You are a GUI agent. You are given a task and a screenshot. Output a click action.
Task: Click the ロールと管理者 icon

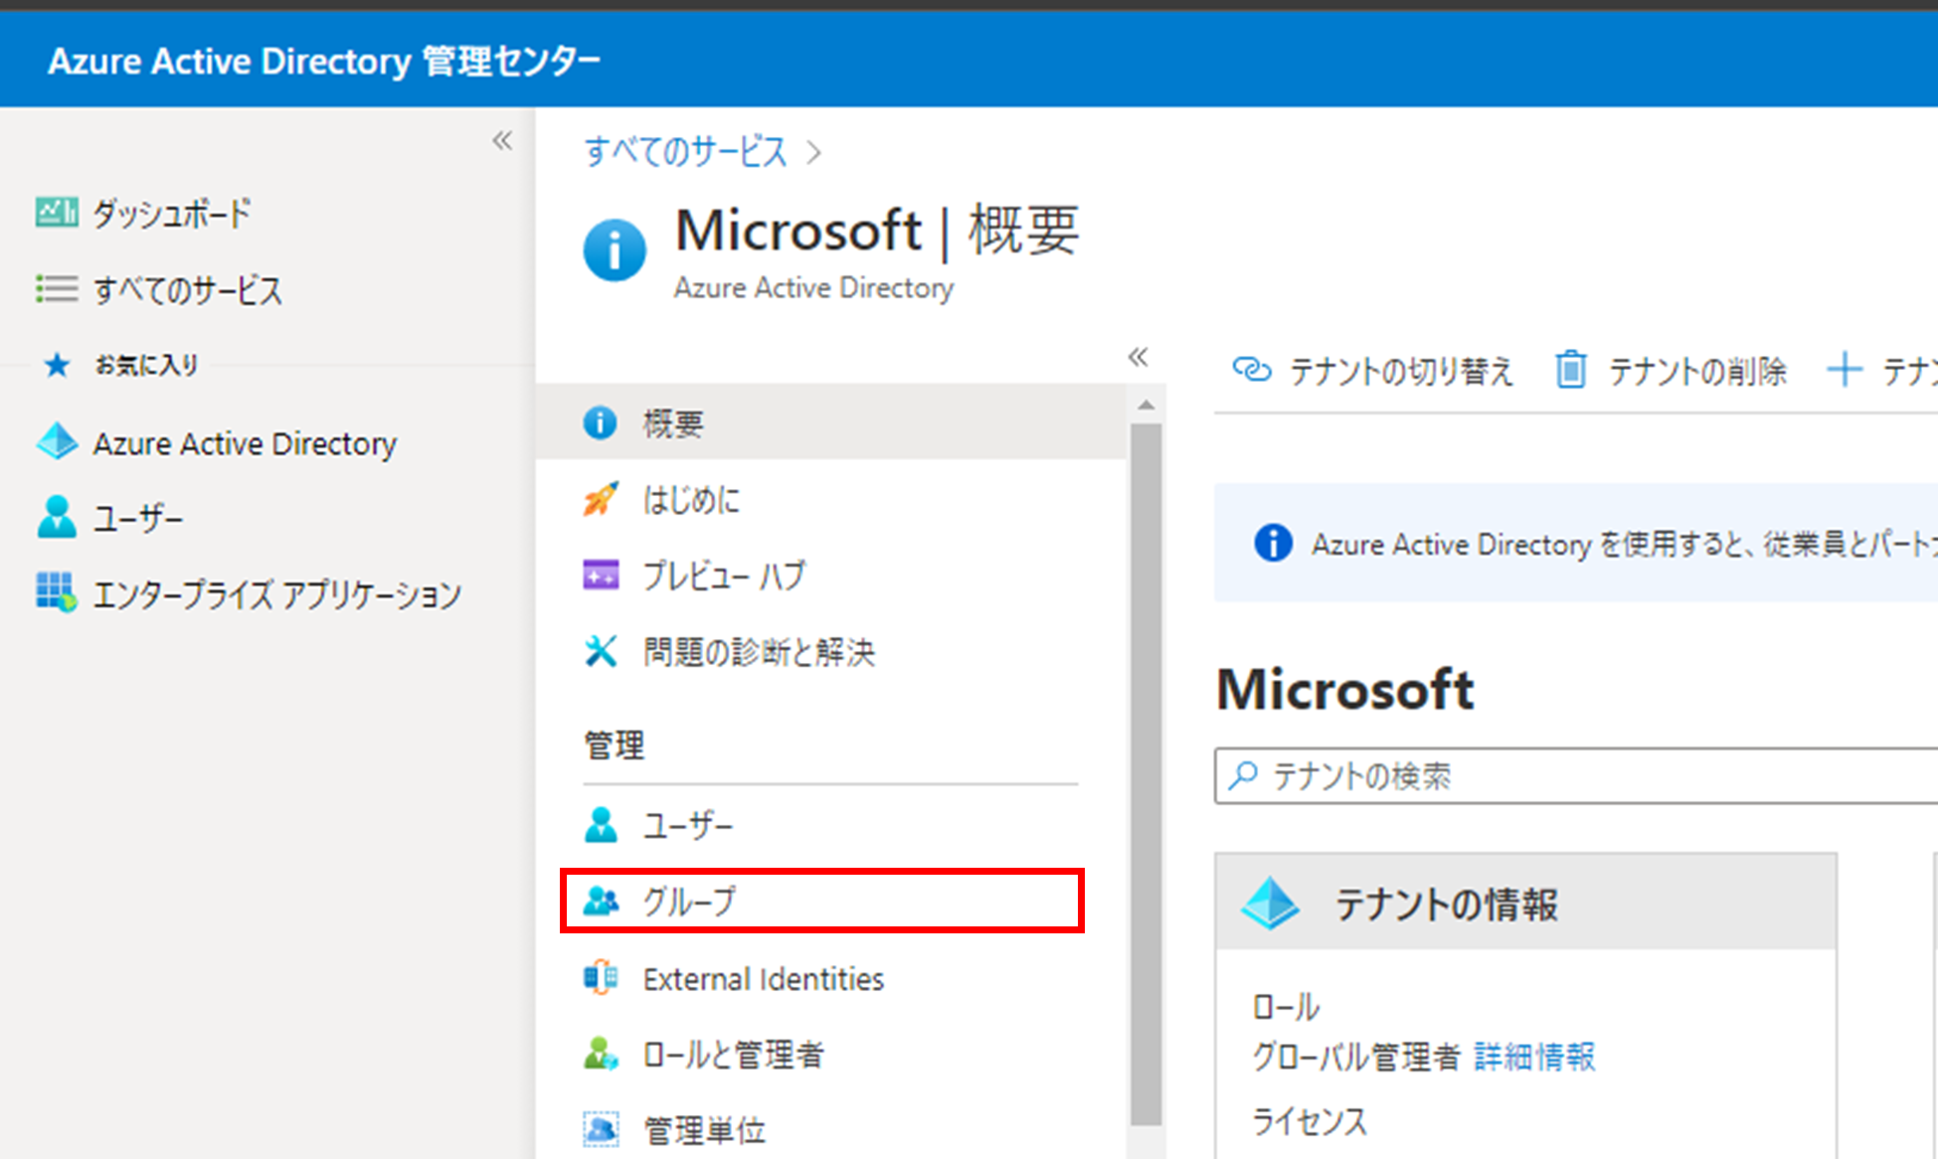coord(601,1054)
